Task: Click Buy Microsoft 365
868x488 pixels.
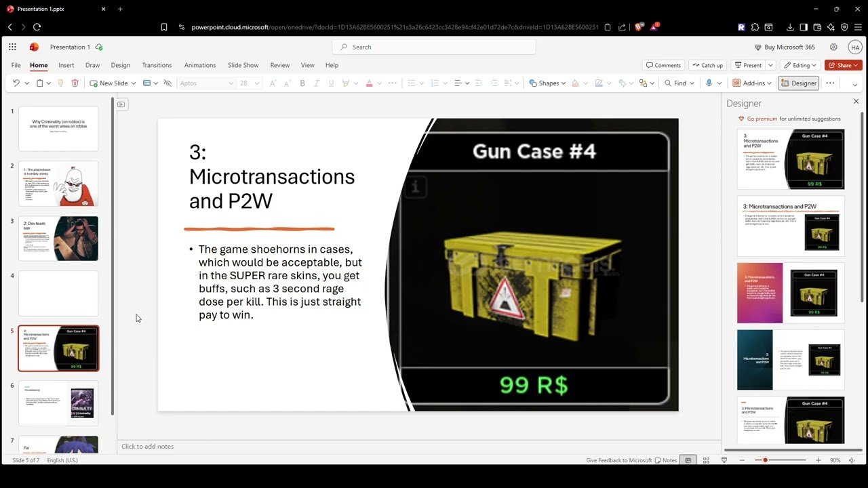Action: 785,47
